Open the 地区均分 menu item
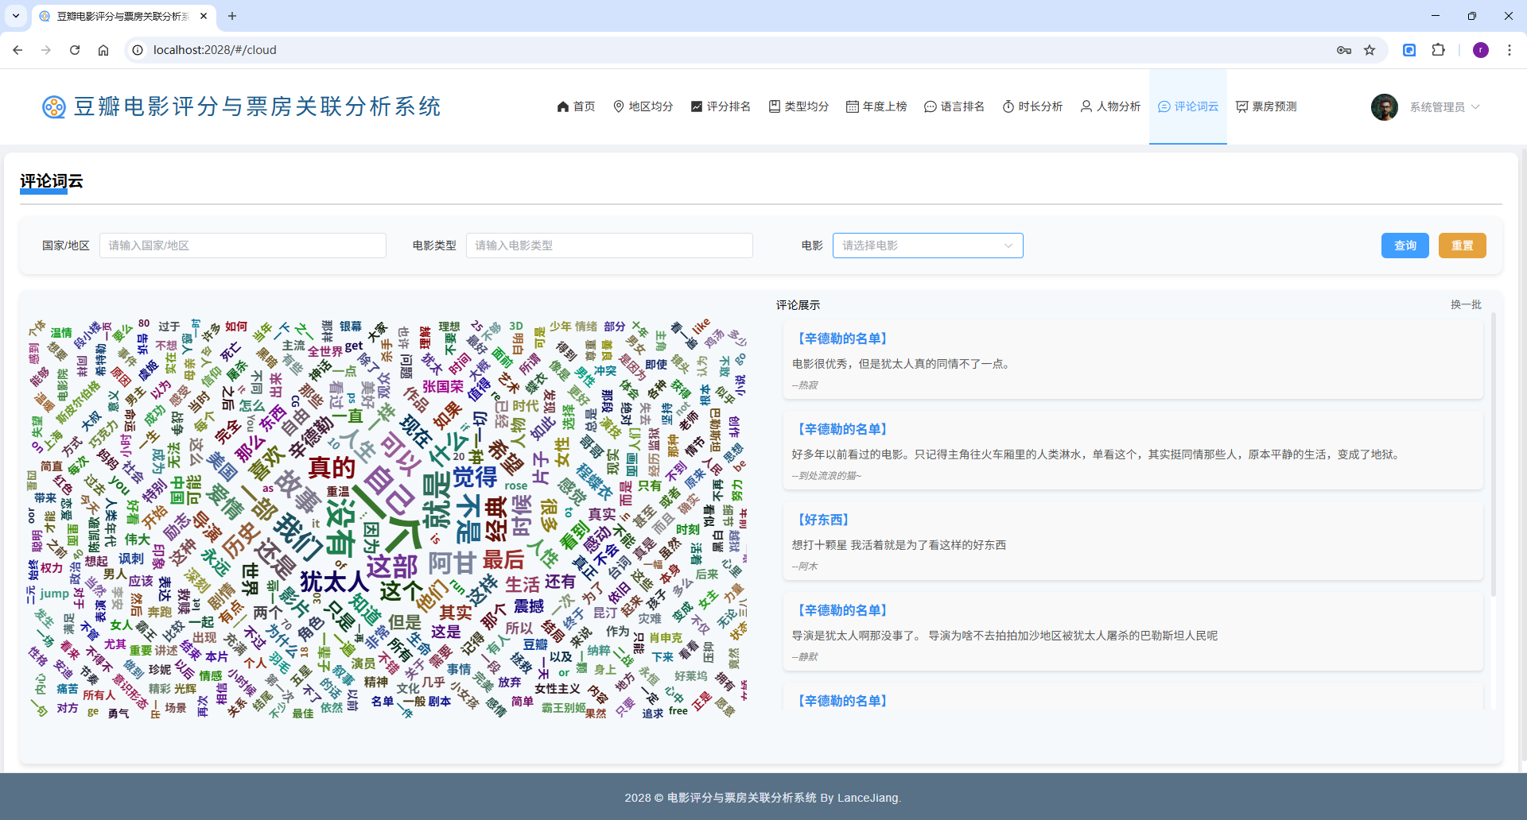1527x820 pixels. coord(643,106)
